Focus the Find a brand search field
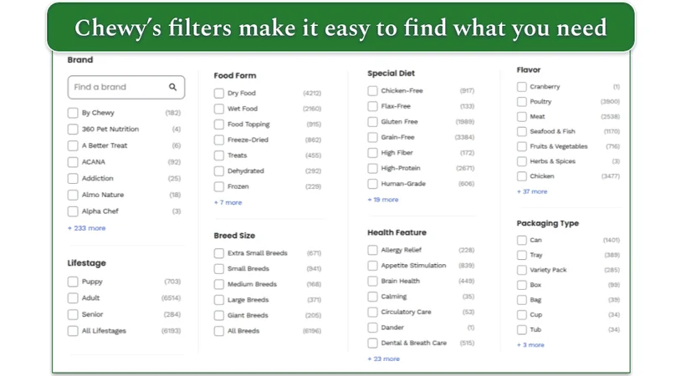This screenshot has width=681, height=376. click(x=126, y=87)
